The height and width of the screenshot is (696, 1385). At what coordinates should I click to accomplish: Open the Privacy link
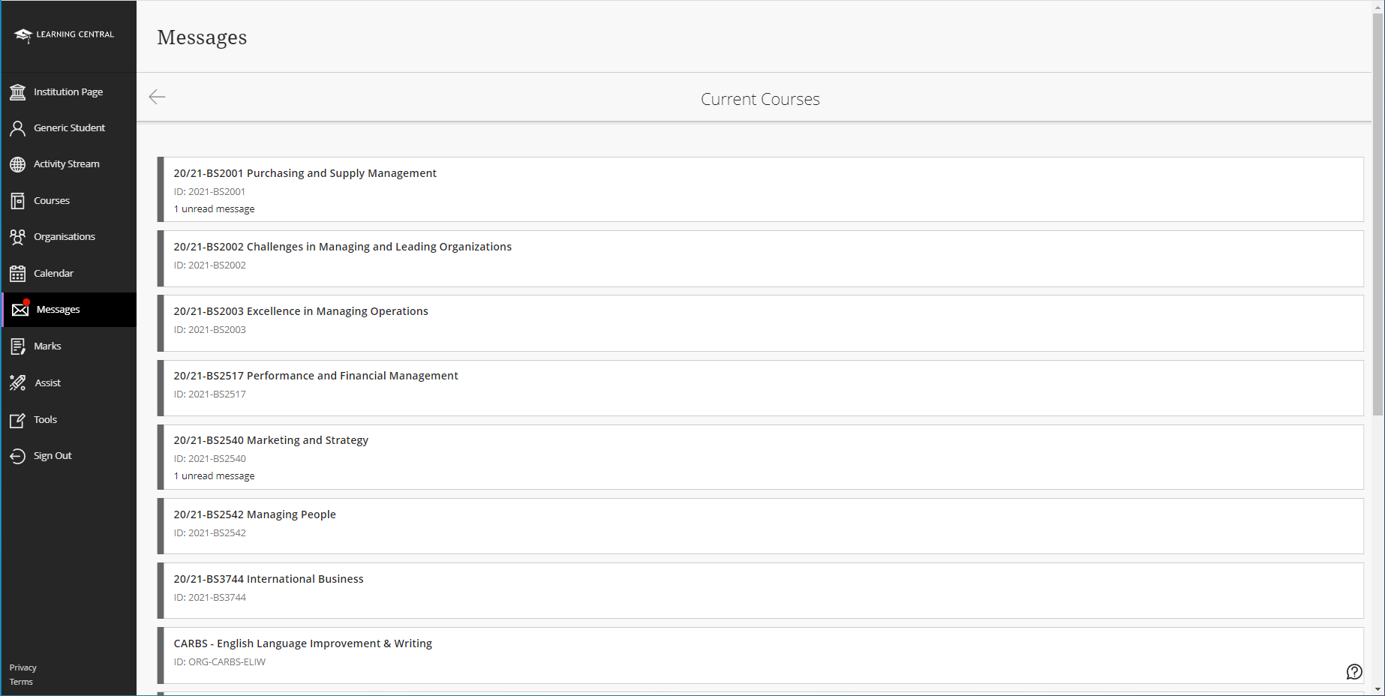[23, 667]
